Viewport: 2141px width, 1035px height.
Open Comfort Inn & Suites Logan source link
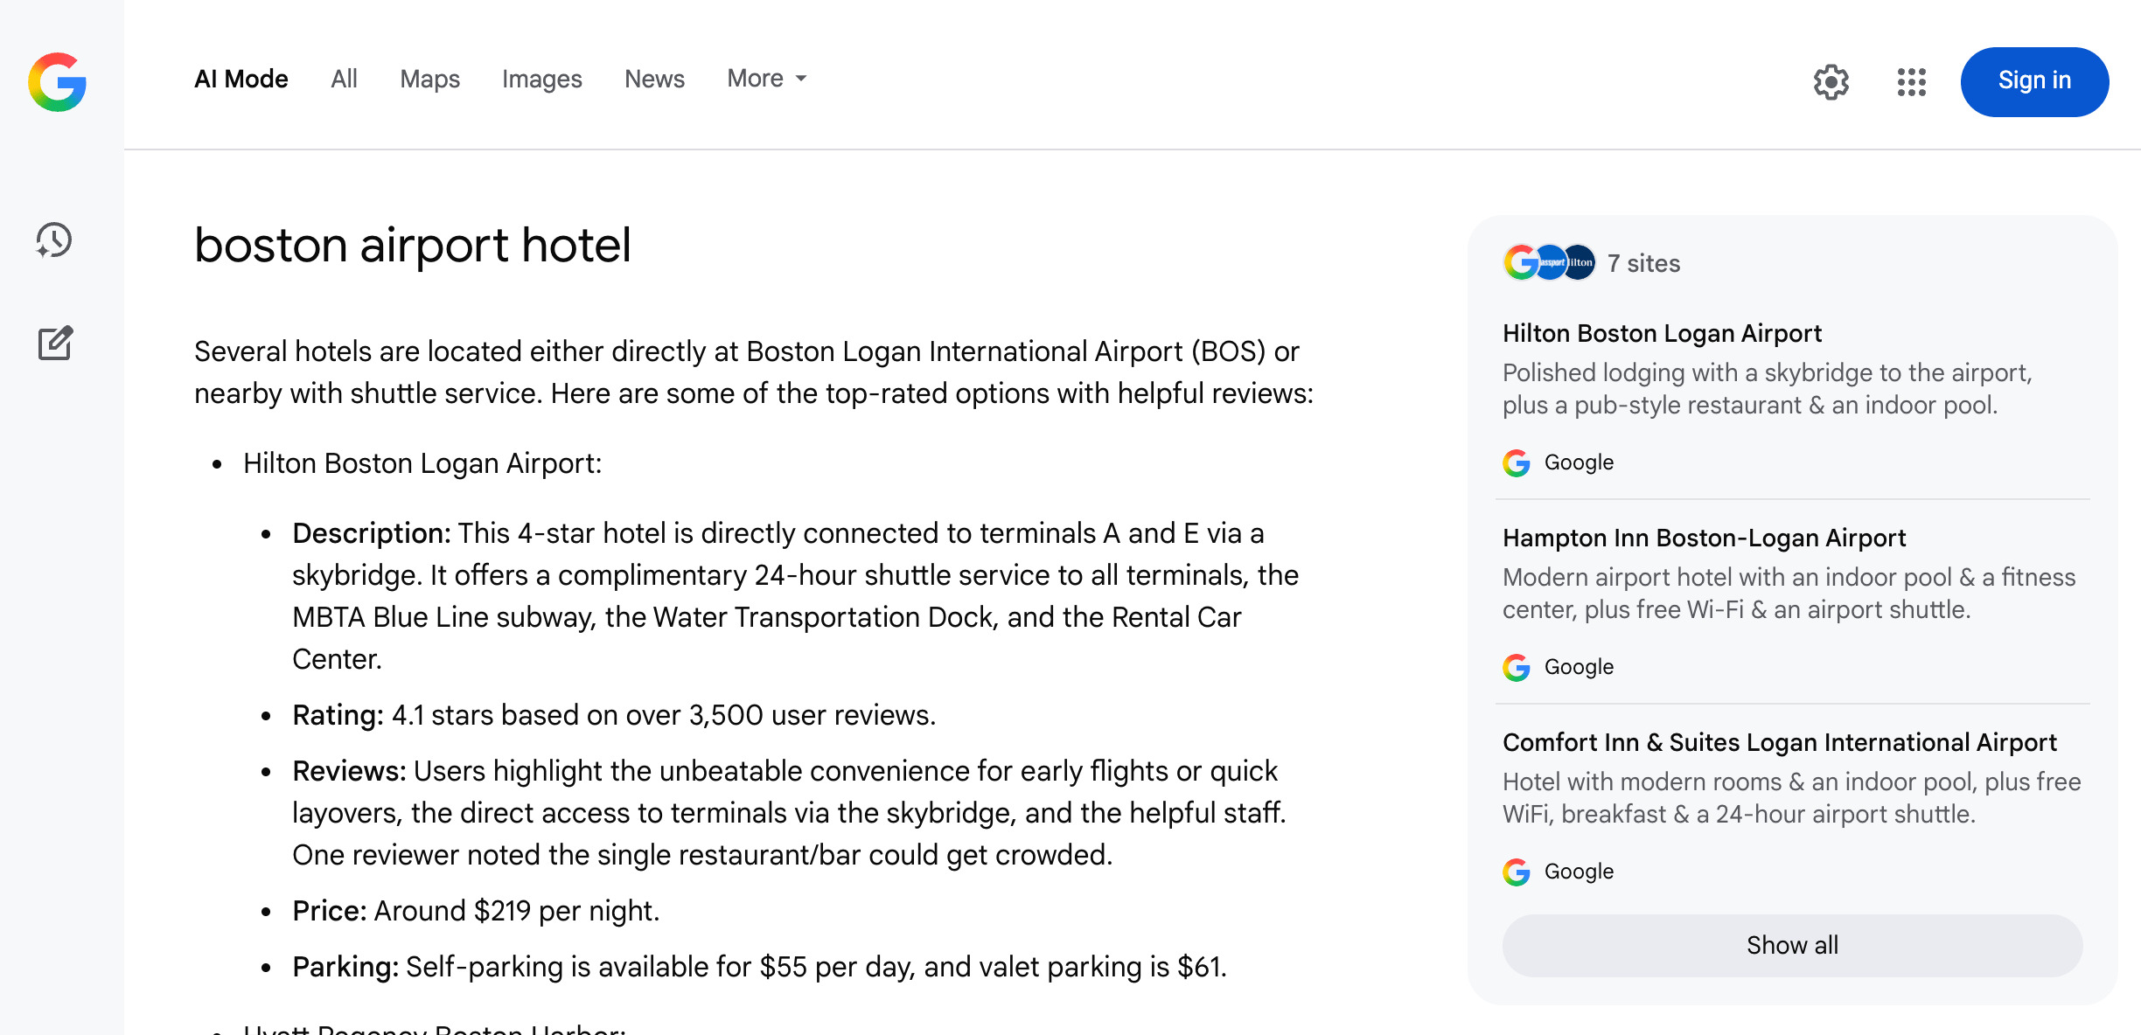1779,742
